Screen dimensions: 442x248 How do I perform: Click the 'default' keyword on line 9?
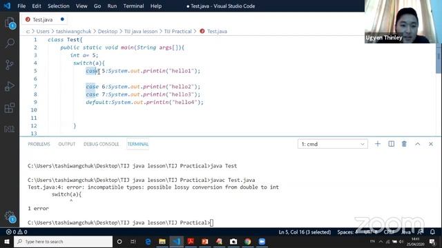click(x=97, y=102)
